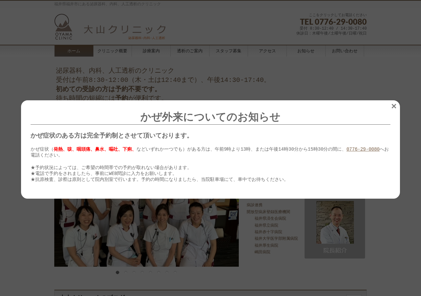
Task: Click the かぜ外来についてのお知らせ heading
Action: (210, 117)
